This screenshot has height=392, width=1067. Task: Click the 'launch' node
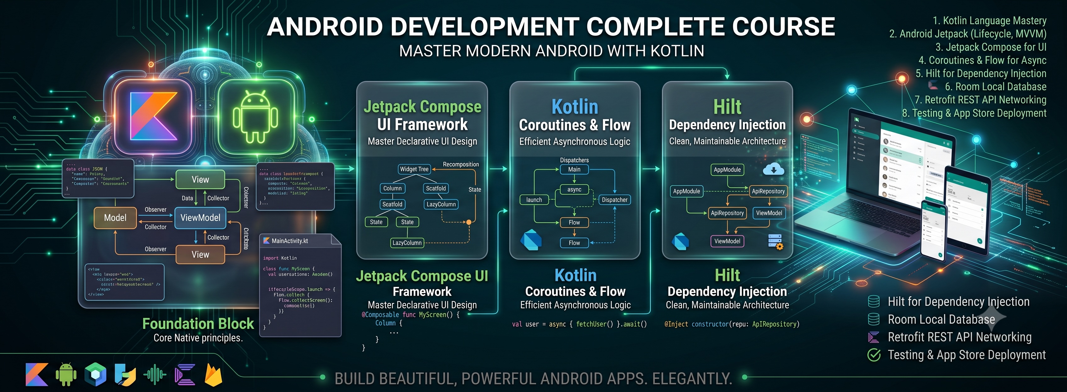(534, 200)
